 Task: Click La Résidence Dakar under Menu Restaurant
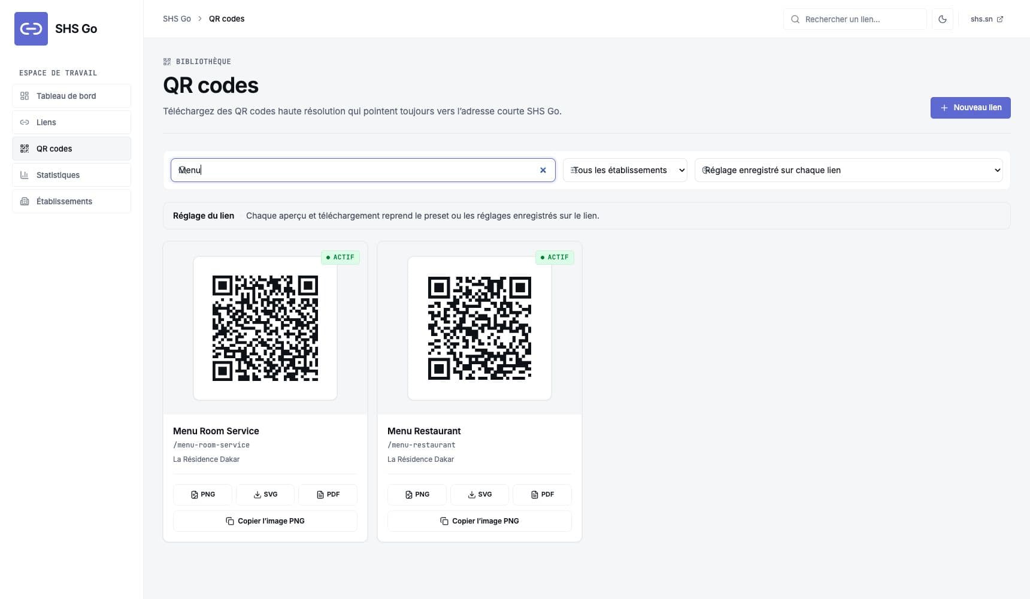pyautogui.click(x=420, y=459)
